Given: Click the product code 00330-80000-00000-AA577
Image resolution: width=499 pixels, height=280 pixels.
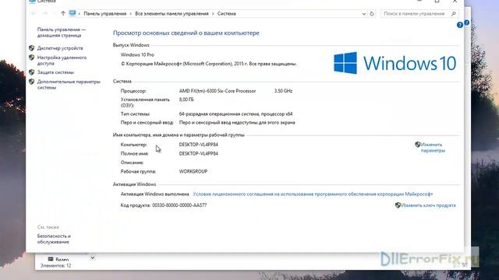Looking at the screenshot, I should pos(179,205).
